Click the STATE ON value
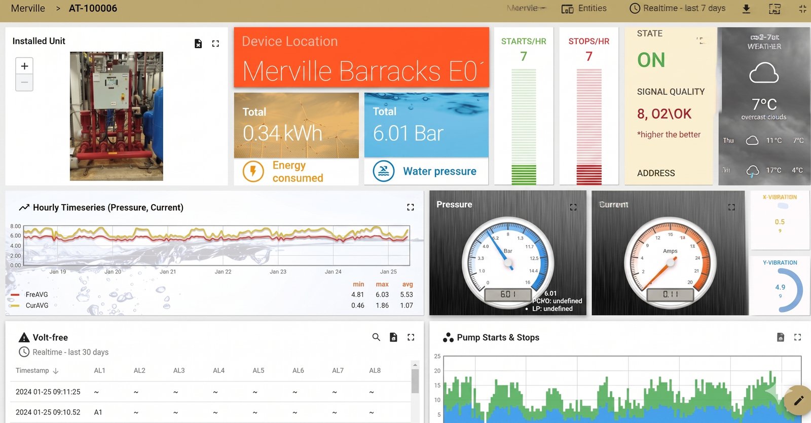The image size is (811, 423). pyautogui.click(x=651, y=60)
